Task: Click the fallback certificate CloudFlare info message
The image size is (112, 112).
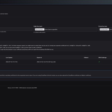Action: click(x=46, y=75)
